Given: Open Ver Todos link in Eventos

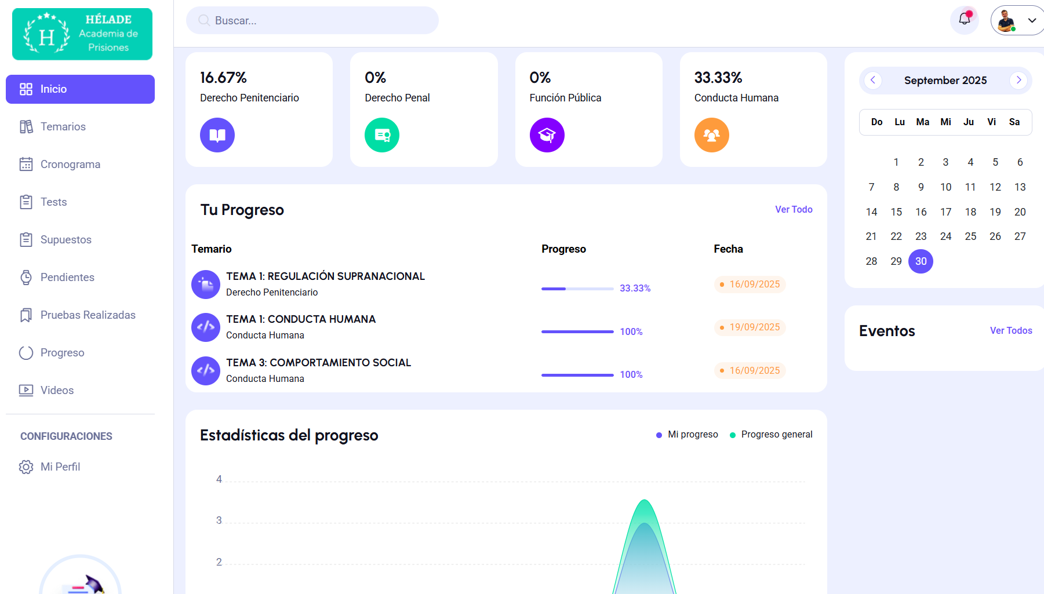Looking at the screenshot, I should pos(1010,331).
